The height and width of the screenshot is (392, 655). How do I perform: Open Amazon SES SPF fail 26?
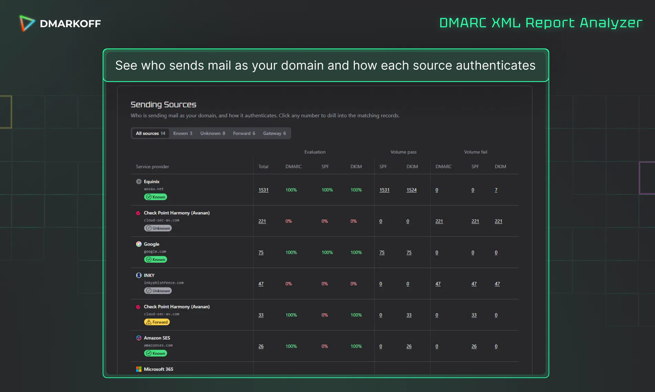point(474,347)
